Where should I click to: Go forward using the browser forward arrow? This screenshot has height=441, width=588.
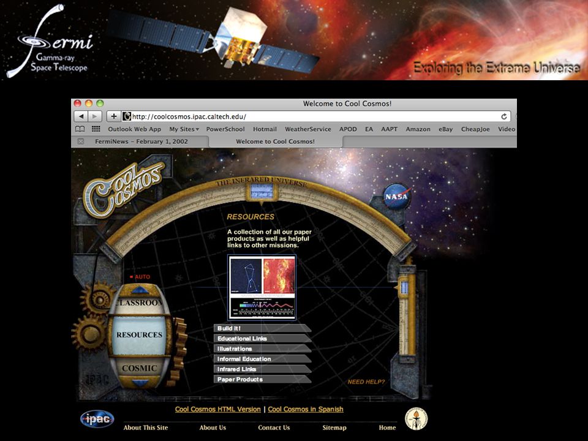point(95,116)
